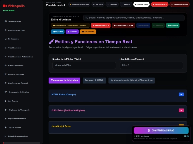
Task: Switch to Elementos Individuales tab
Action: point(64,80)
